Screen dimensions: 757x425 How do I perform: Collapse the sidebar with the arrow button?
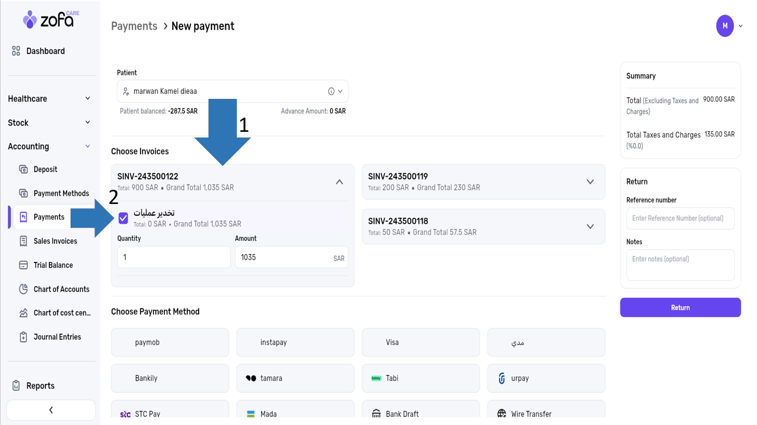pos(51,410)
